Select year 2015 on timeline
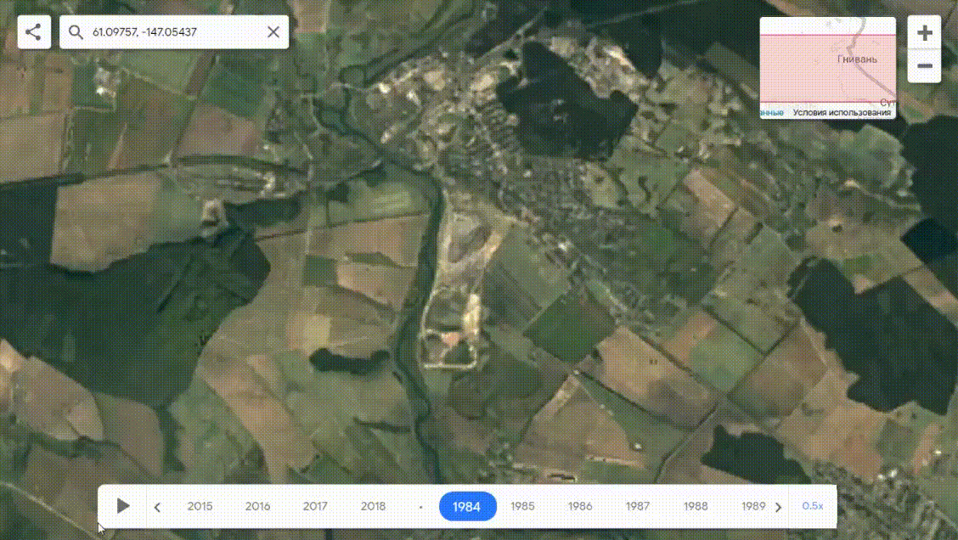Viewport: 958px width, 540px height. 200,506
